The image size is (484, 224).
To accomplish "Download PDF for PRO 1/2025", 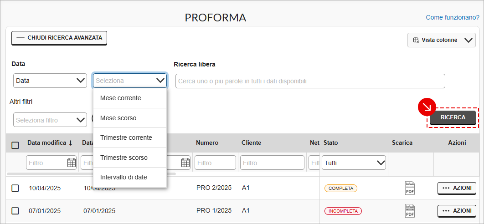I will [410, 211].
